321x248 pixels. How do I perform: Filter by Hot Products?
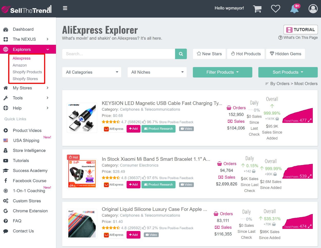pyautogui.click(x=246, y=54)
